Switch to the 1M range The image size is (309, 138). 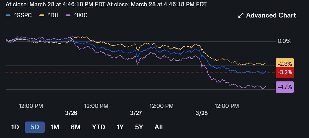pyautogui.click(x=55, y=127)
